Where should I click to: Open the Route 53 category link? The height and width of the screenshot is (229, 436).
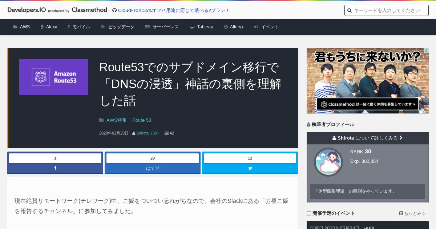point(142,120)
